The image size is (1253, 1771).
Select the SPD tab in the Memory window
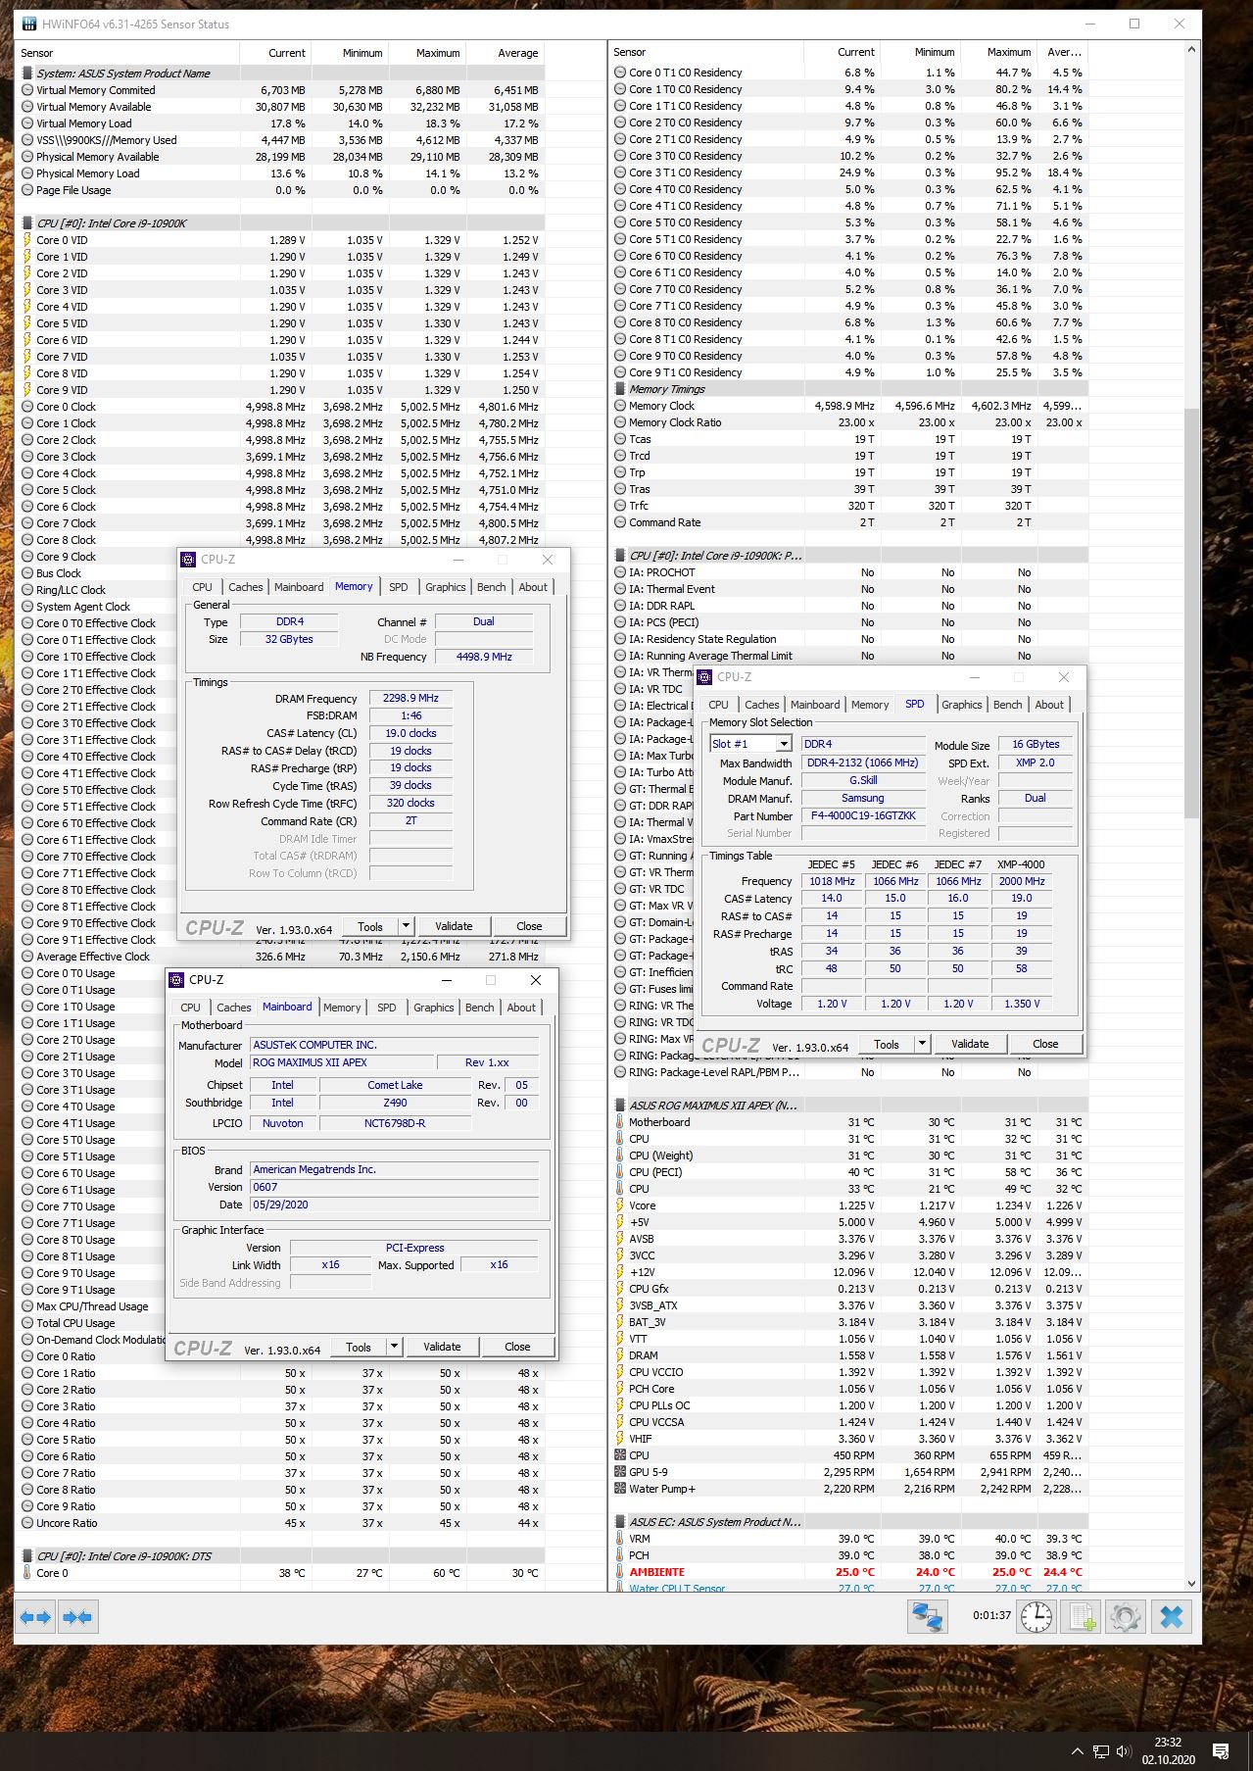tap(398, 587)
